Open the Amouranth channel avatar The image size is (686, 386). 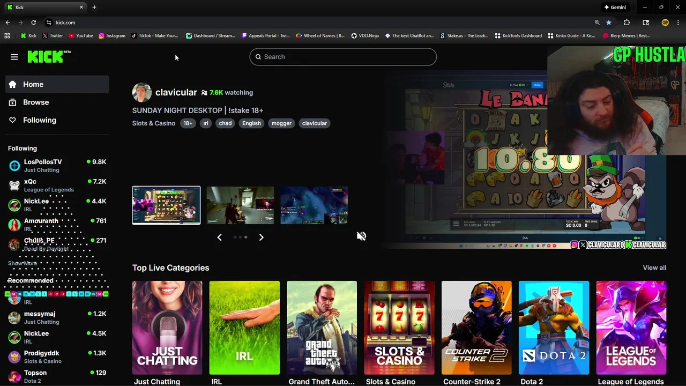pos(14,225)
